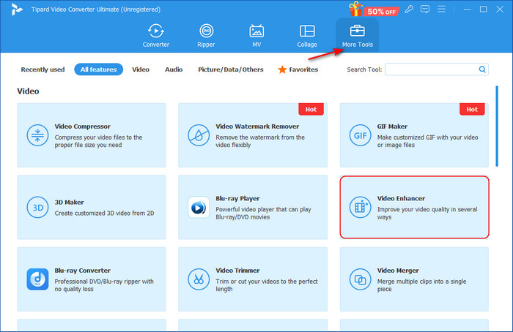This screenshot has width=513, height=332.
Task: Click "Remove the watermark" description
Action: tap(260, 141)
